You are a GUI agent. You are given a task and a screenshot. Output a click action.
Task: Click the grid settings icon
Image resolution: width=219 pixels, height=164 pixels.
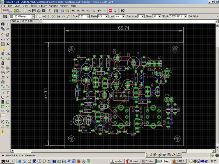(5, 16)
